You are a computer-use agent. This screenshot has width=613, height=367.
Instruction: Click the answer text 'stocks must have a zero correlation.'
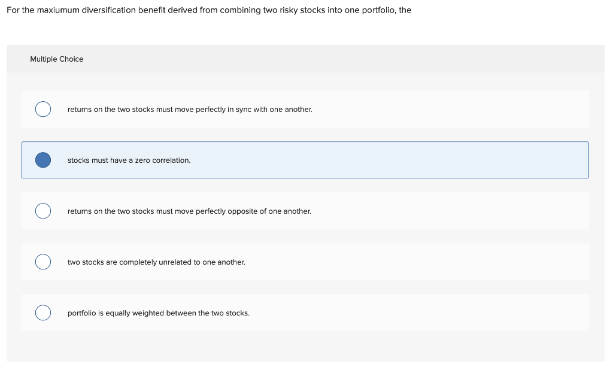click(x=129, y=160)
